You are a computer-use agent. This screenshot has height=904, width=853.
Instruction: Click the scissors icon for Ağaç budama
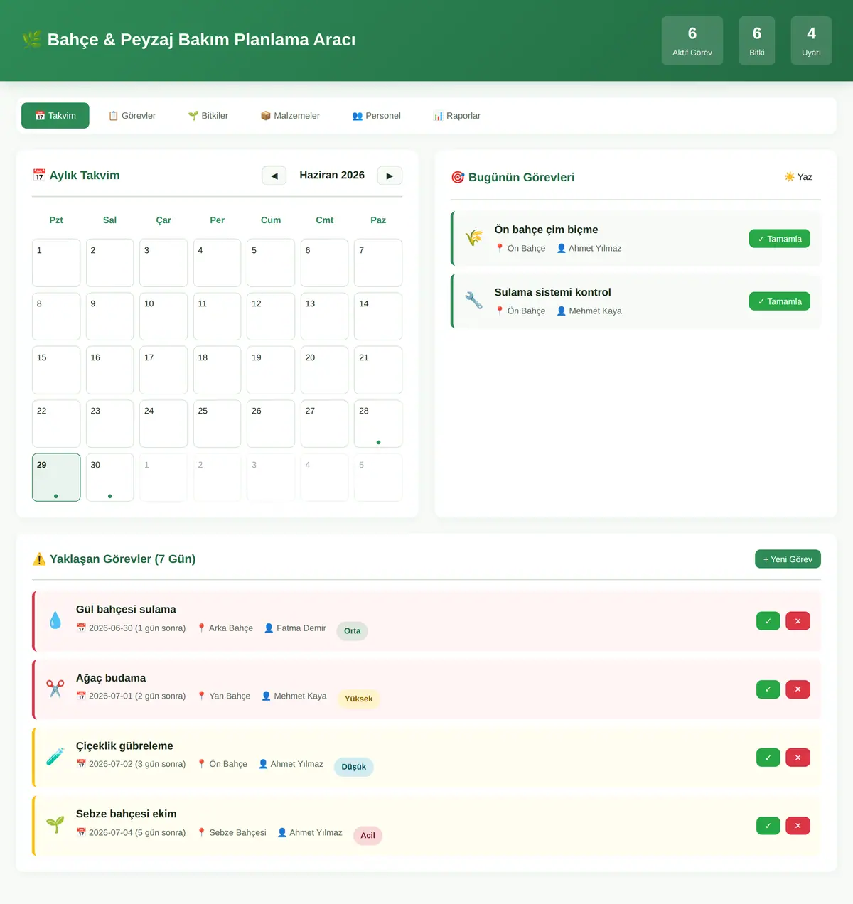(x=55, y=689)
